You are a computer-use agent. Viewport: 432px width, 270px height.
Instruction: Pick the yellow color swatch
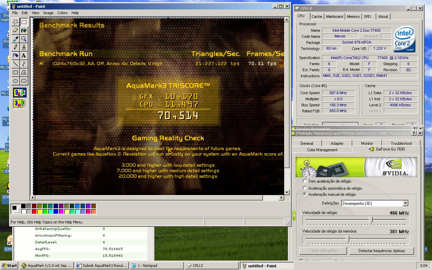tap(39, 212)
